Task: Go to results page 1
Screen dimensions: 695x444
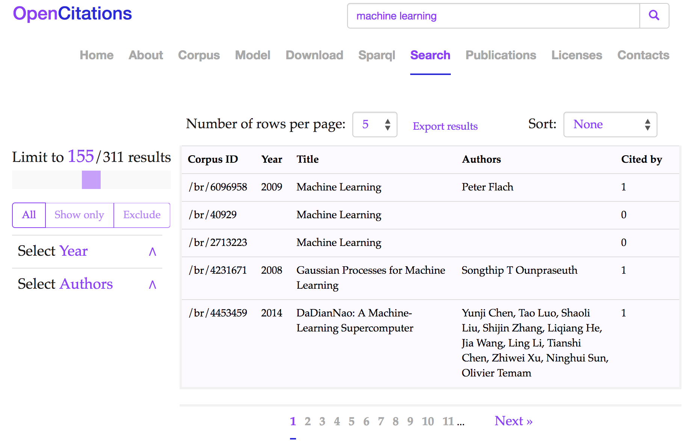Action: (x=293, y=421)
